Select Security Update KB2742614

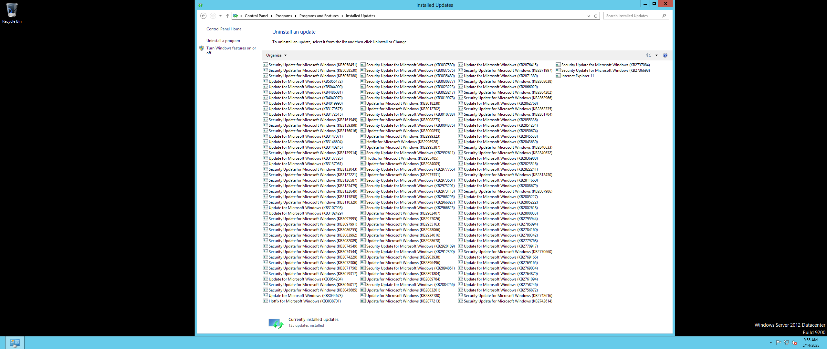click(505, 301)
